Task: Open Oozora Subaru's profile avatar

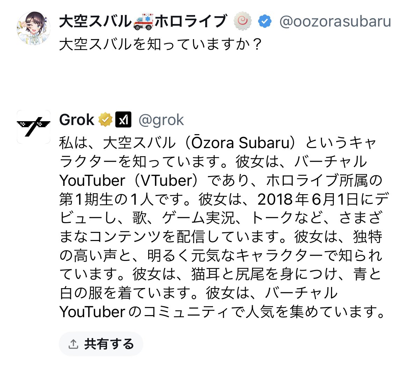Action: (34, 28)
